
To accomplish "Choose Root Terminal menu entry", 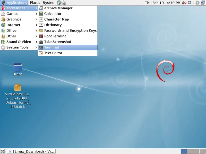I will (x=68, y=36).
